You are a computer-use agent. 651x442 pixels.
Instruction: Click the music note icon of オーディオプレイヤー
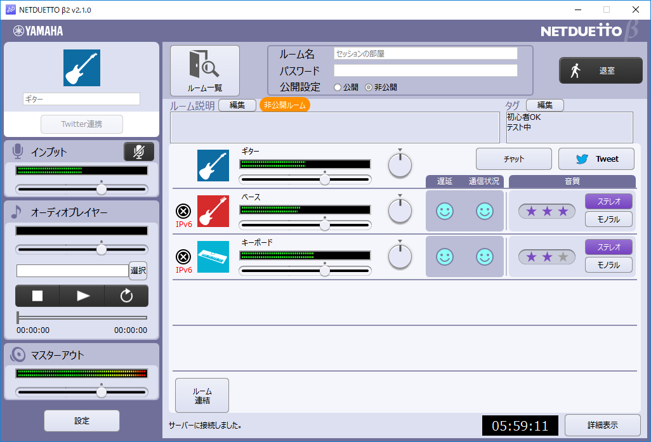(x=16, y=212)
